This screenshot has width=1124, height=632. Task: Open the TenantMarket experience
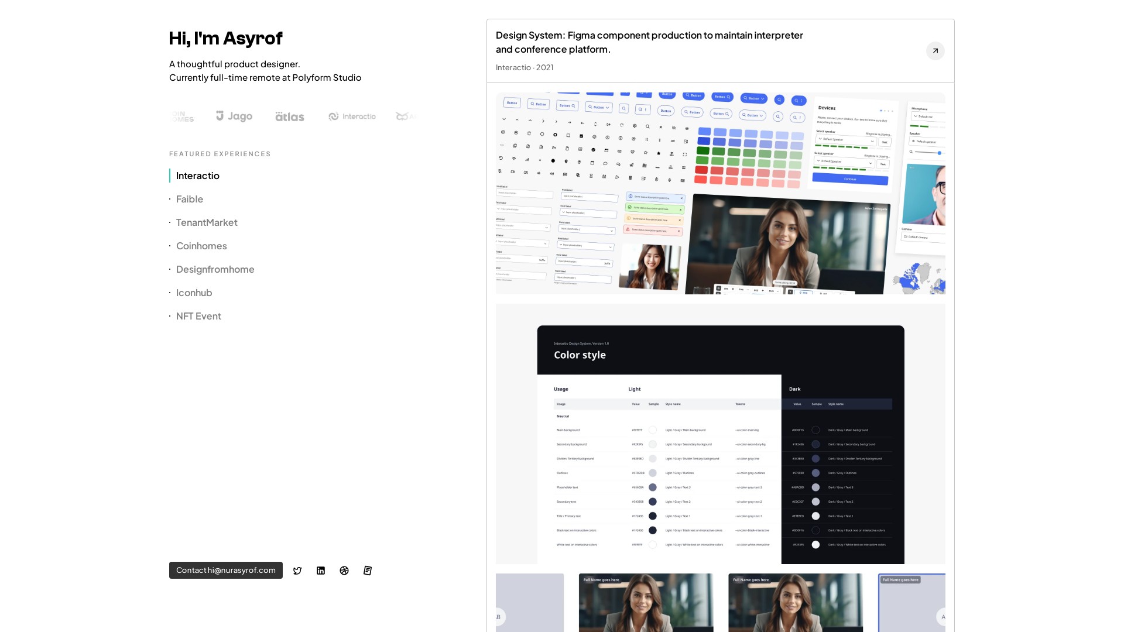207,222
